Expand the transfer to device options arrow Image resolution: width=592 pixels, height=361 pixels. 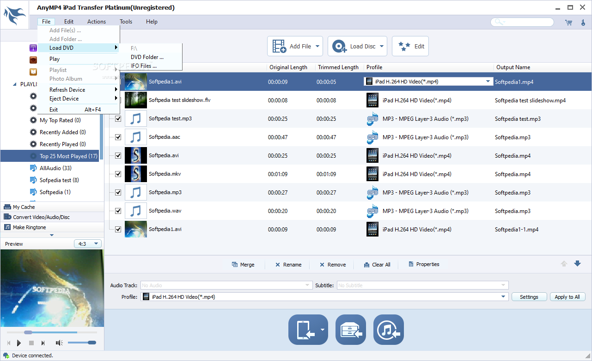point(322,330)
